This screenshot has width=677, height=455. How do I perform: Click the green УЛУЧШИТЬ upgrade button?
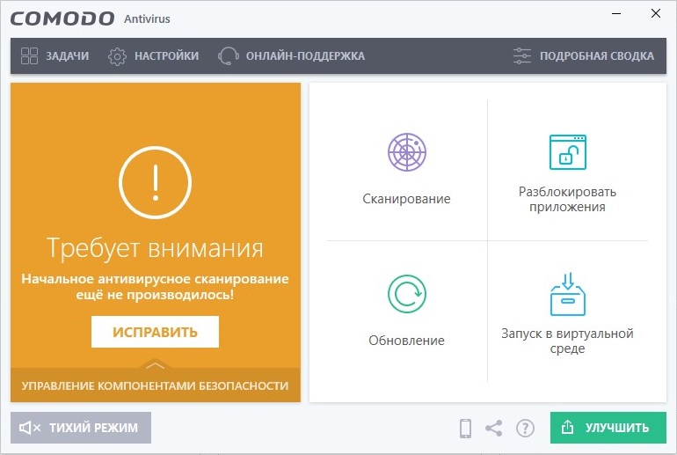608,428
